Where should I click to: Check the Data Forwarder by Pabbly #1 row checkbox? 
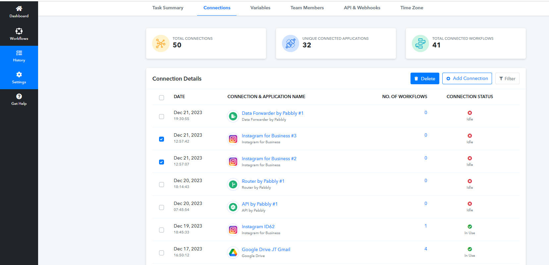[x=161, y=116]
